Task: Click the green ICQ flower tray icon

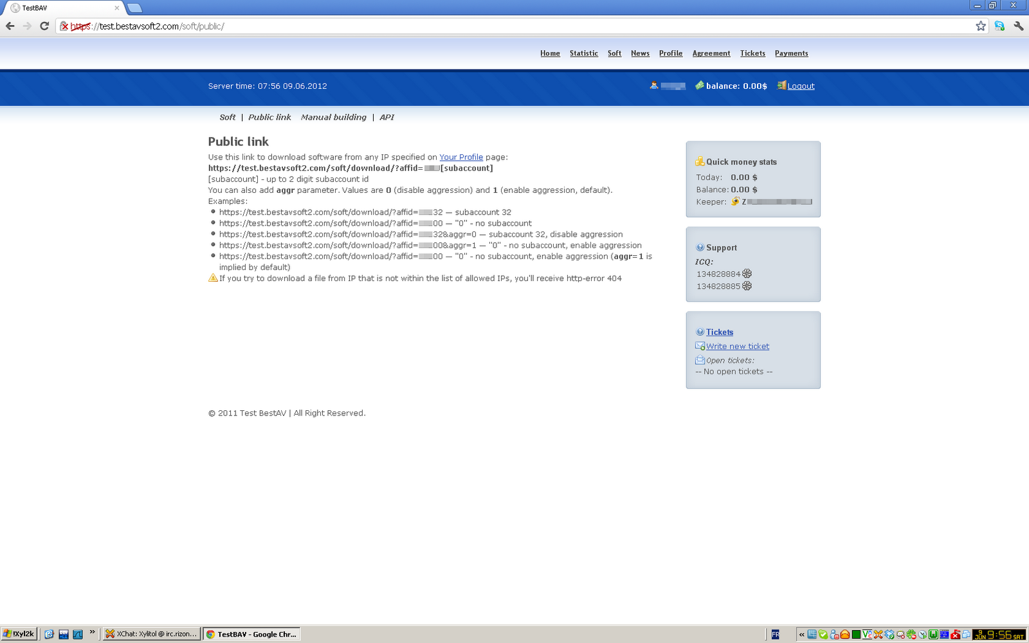Action: click(x=911, y=635)
